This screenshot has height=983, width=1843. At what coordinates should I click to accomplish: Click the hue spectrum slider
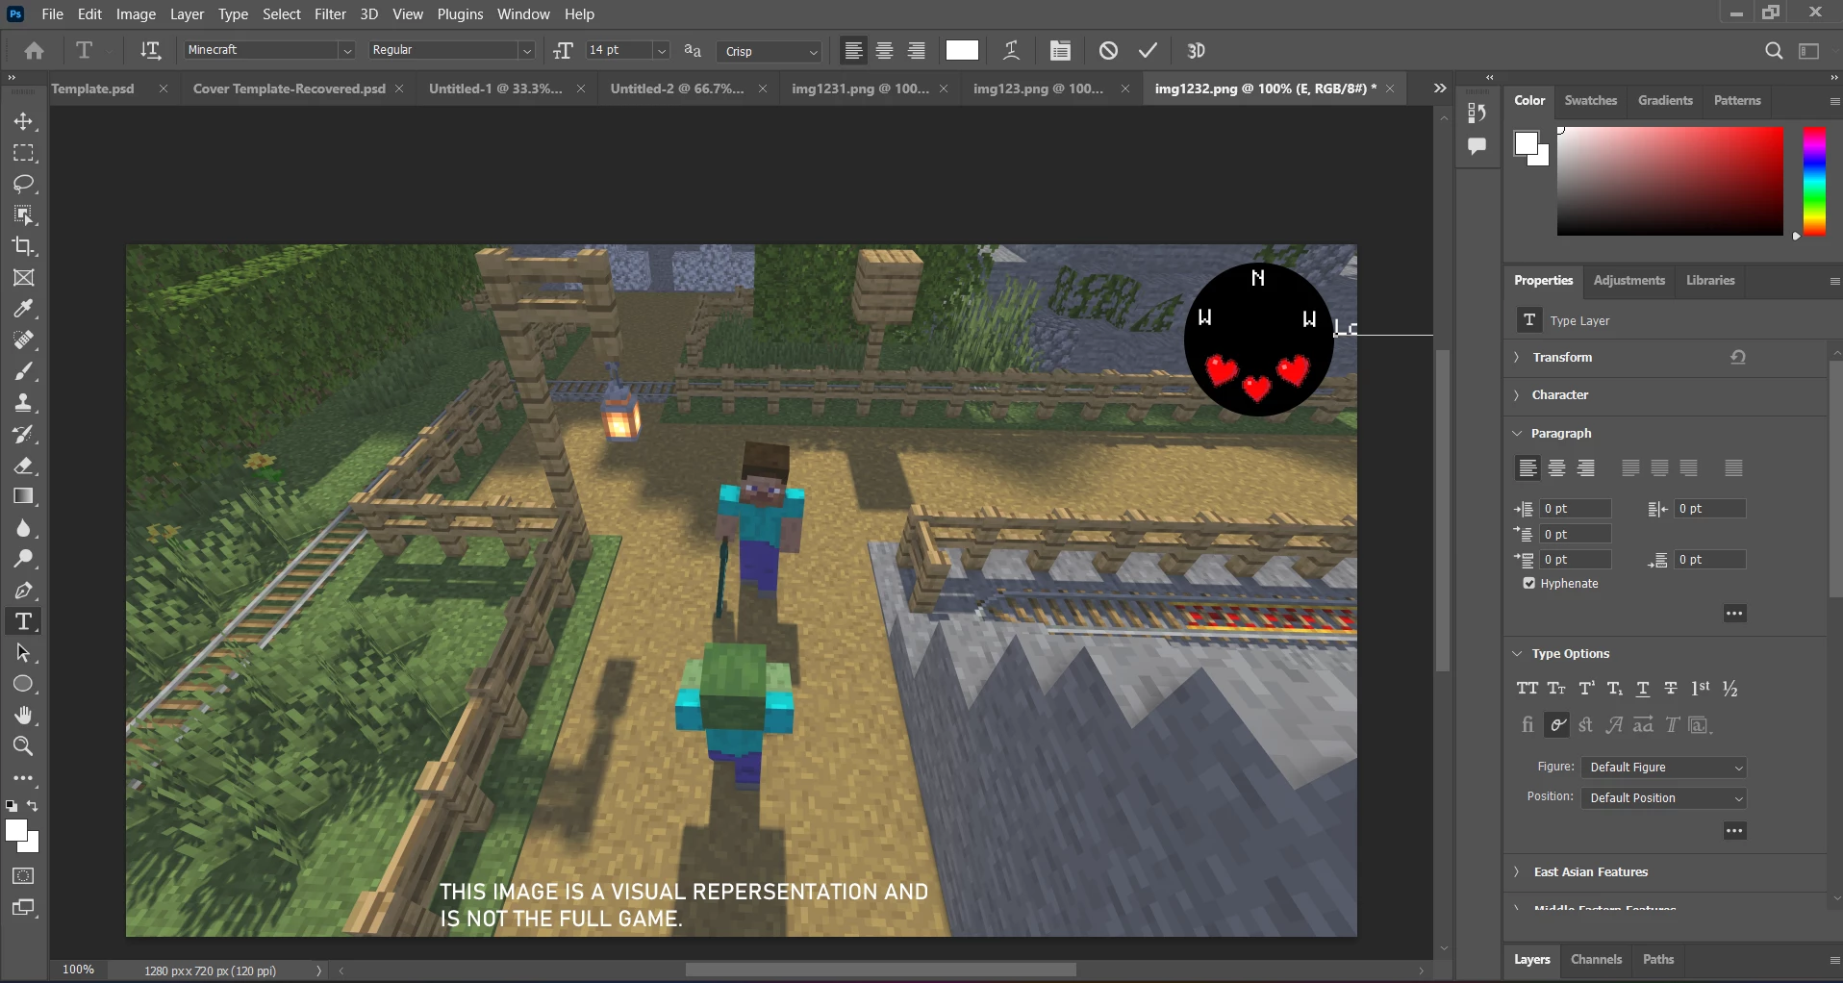[x=1814, y=181]
